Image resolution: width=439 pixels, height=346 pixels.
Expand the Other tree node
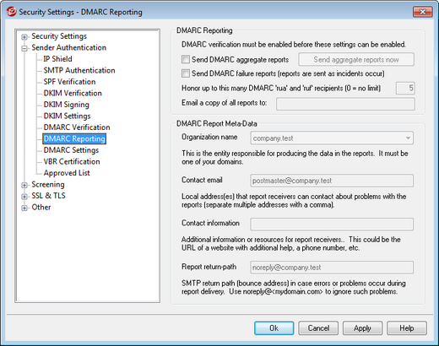tap(24, 208)
